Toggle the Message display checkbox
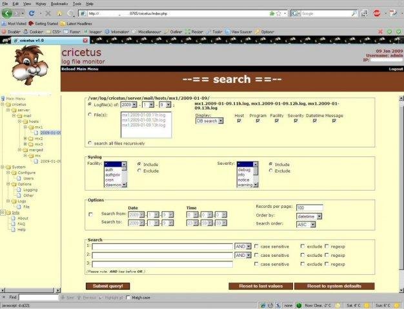The width and height of the screenshot is (404, 309). pos(334,121)
